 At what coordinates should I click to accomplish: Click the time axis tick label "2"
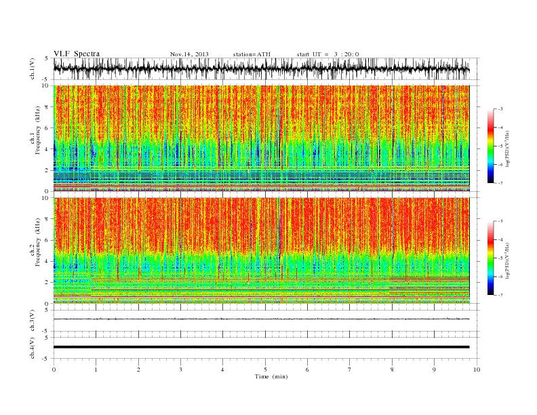point(138,370)
